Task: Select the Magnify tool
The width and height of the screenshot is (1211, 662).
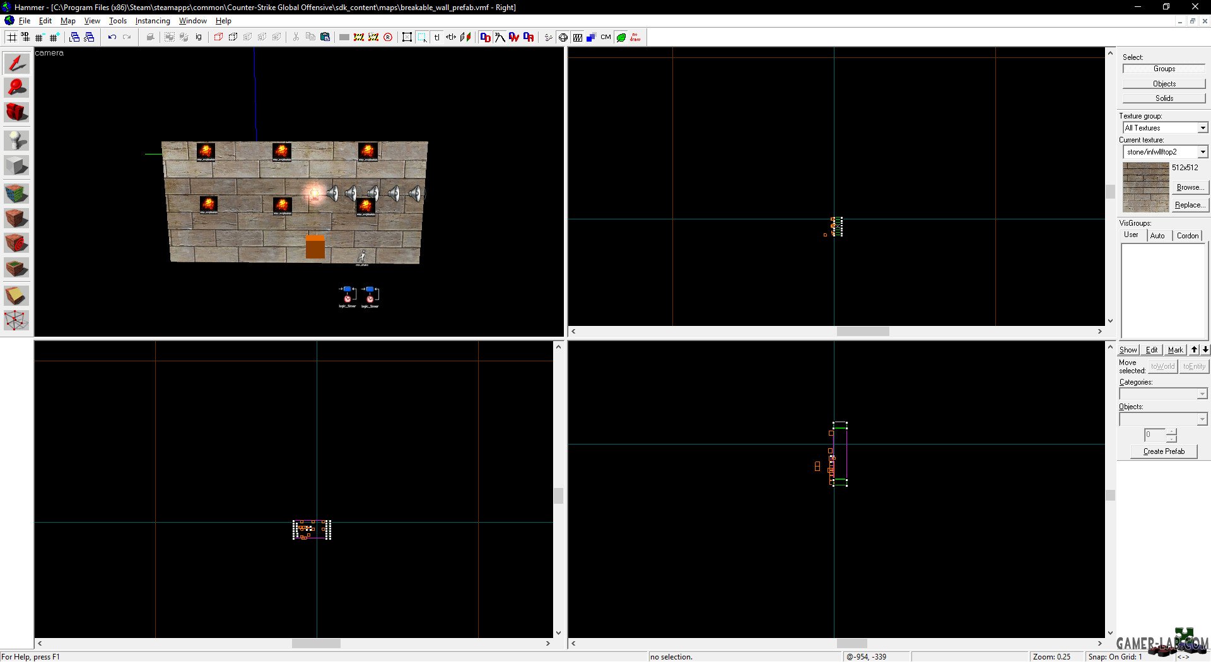Action: 16,88
